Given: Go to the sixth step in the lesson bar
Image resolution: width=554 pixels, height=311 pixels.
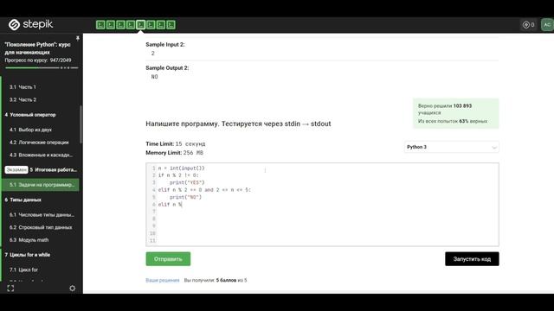Looking at the screenshot, I should pyautogui.click(x=151, y=25).
